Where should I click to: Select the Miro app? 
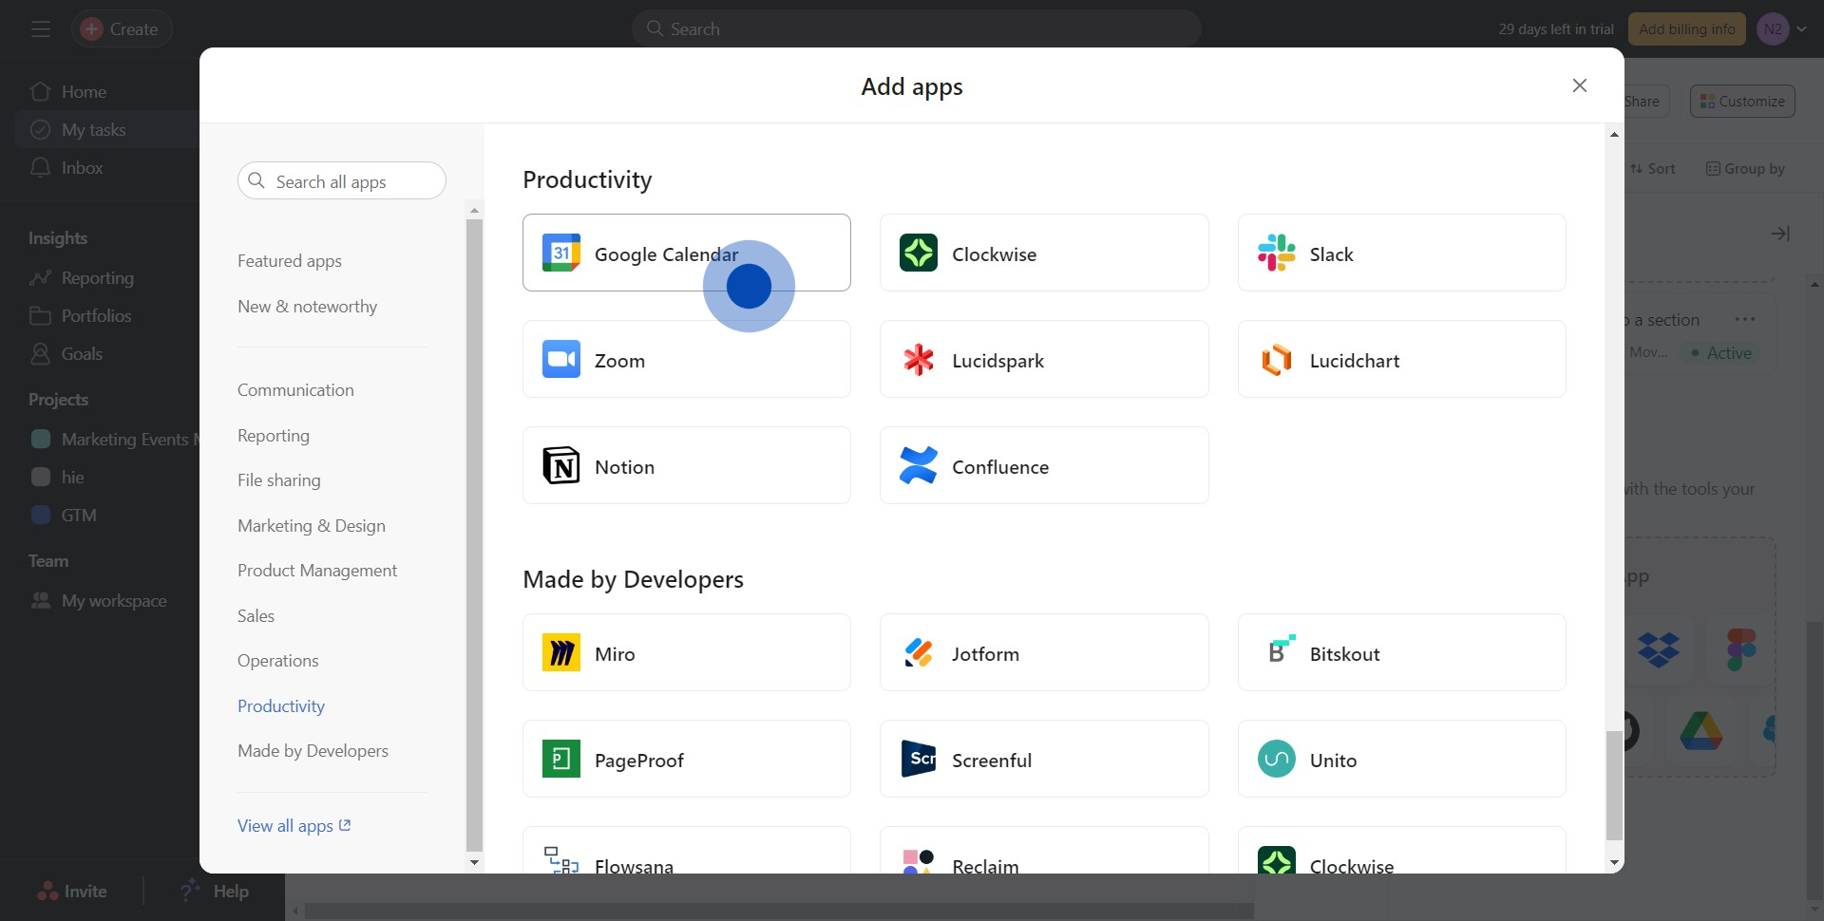[686, 652]
